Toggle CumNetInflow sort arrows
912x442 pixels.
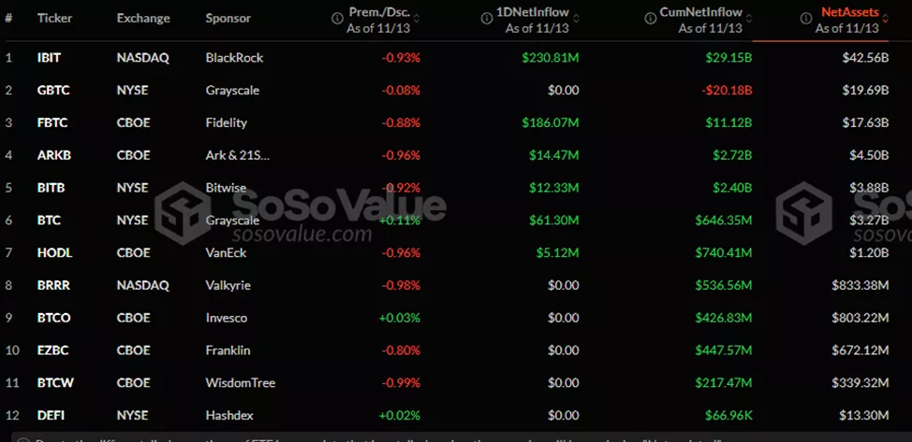click(750, 19)
